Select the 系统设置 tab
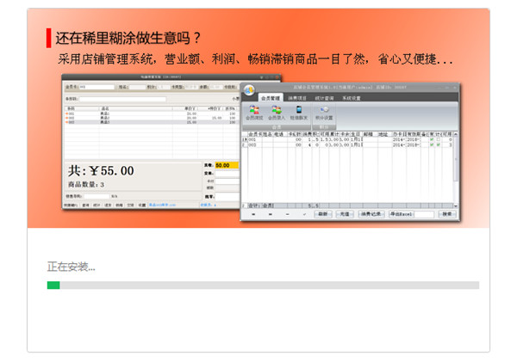Screen dimensions: 517x362 (352, 99)
